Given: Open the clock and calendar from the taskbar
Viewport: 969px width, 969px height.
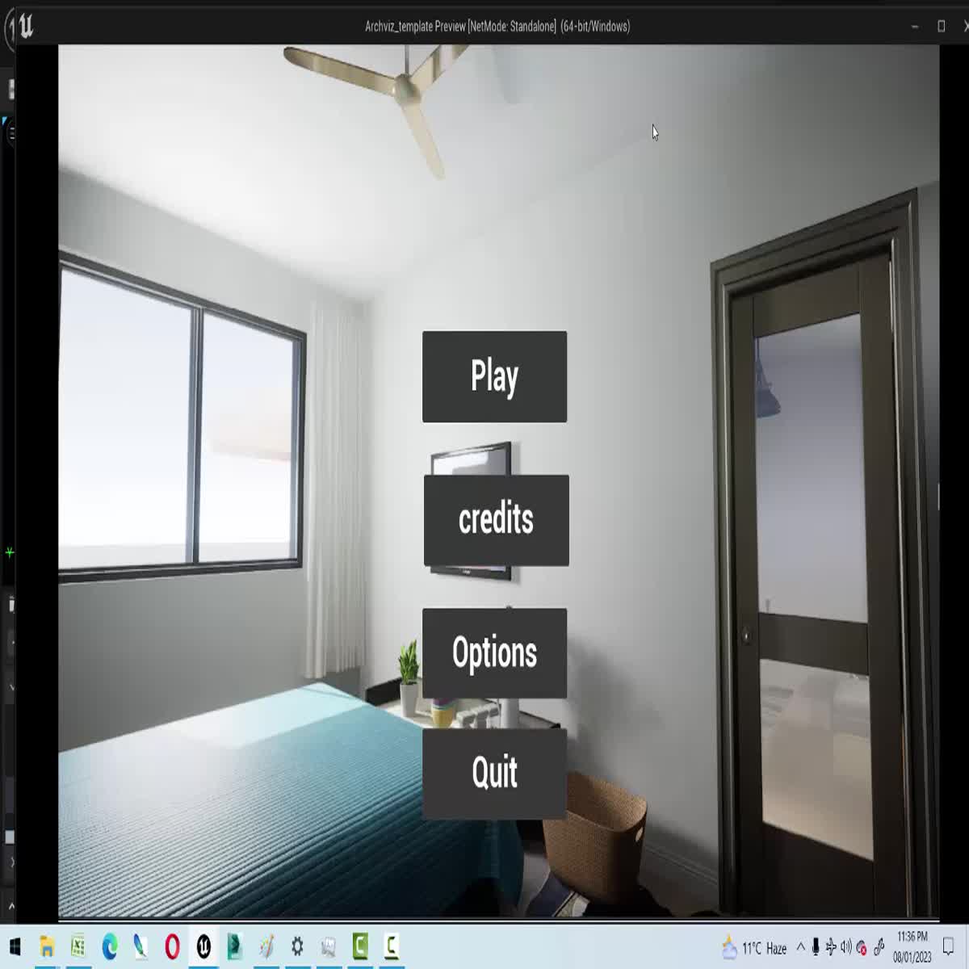Looking at the screenshot, I should [912, 946].
